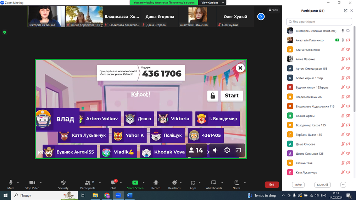Image resolution: width=356 pixels, height=200 pixels.
Task: Open the Reactions menu
Action: pyautogui.click(x=174, y=184)
